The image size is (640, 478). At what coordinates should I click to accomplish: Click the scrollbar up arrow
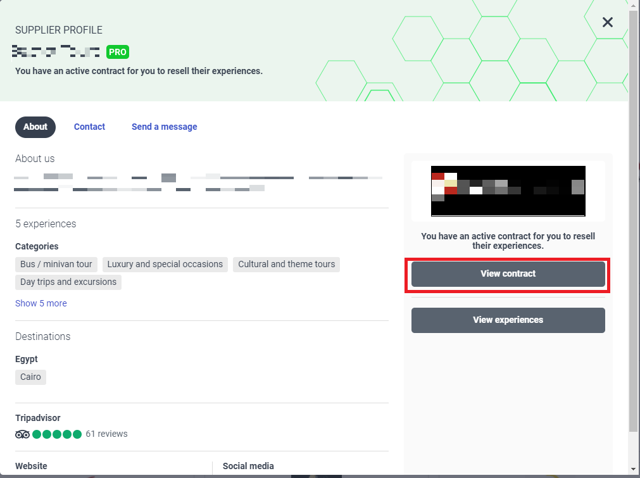pos(634,6)
